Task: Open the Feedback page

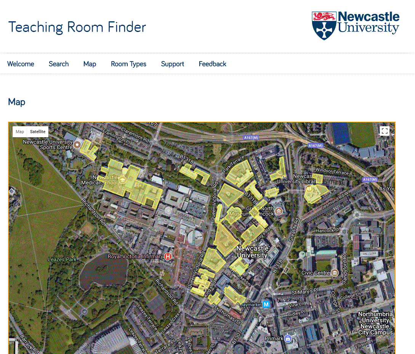Action: tap(212, 64)
